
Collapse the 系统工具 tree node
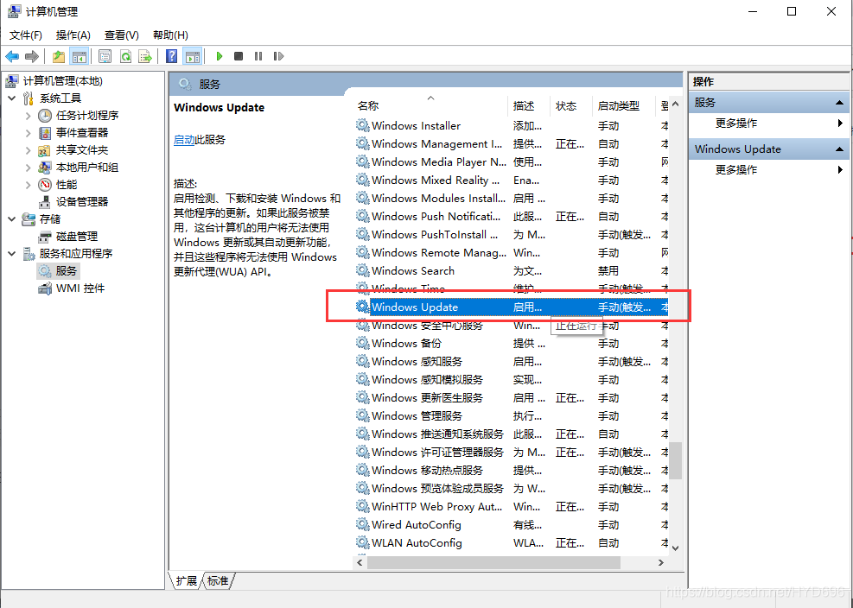[x=12, y=98]
